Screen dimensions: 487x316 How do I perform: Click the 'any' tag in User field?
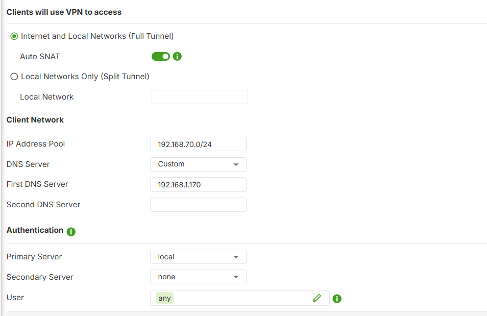click(x=164, y=298)
